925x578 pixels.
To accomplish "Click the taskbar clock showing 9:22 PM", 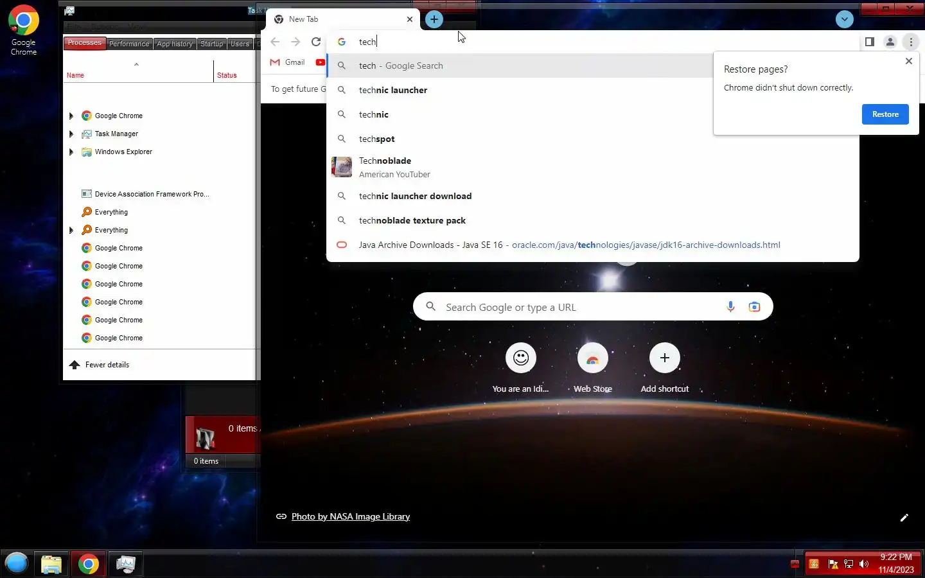I will pyautogui.click(x=896, y=563).
